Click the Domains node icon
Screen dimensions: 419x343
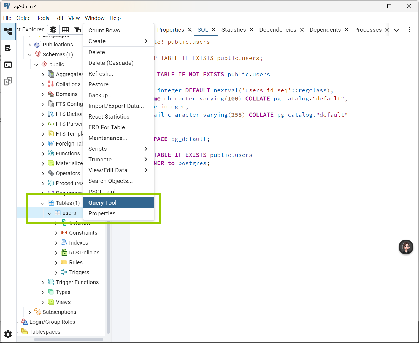click(51, 94)
